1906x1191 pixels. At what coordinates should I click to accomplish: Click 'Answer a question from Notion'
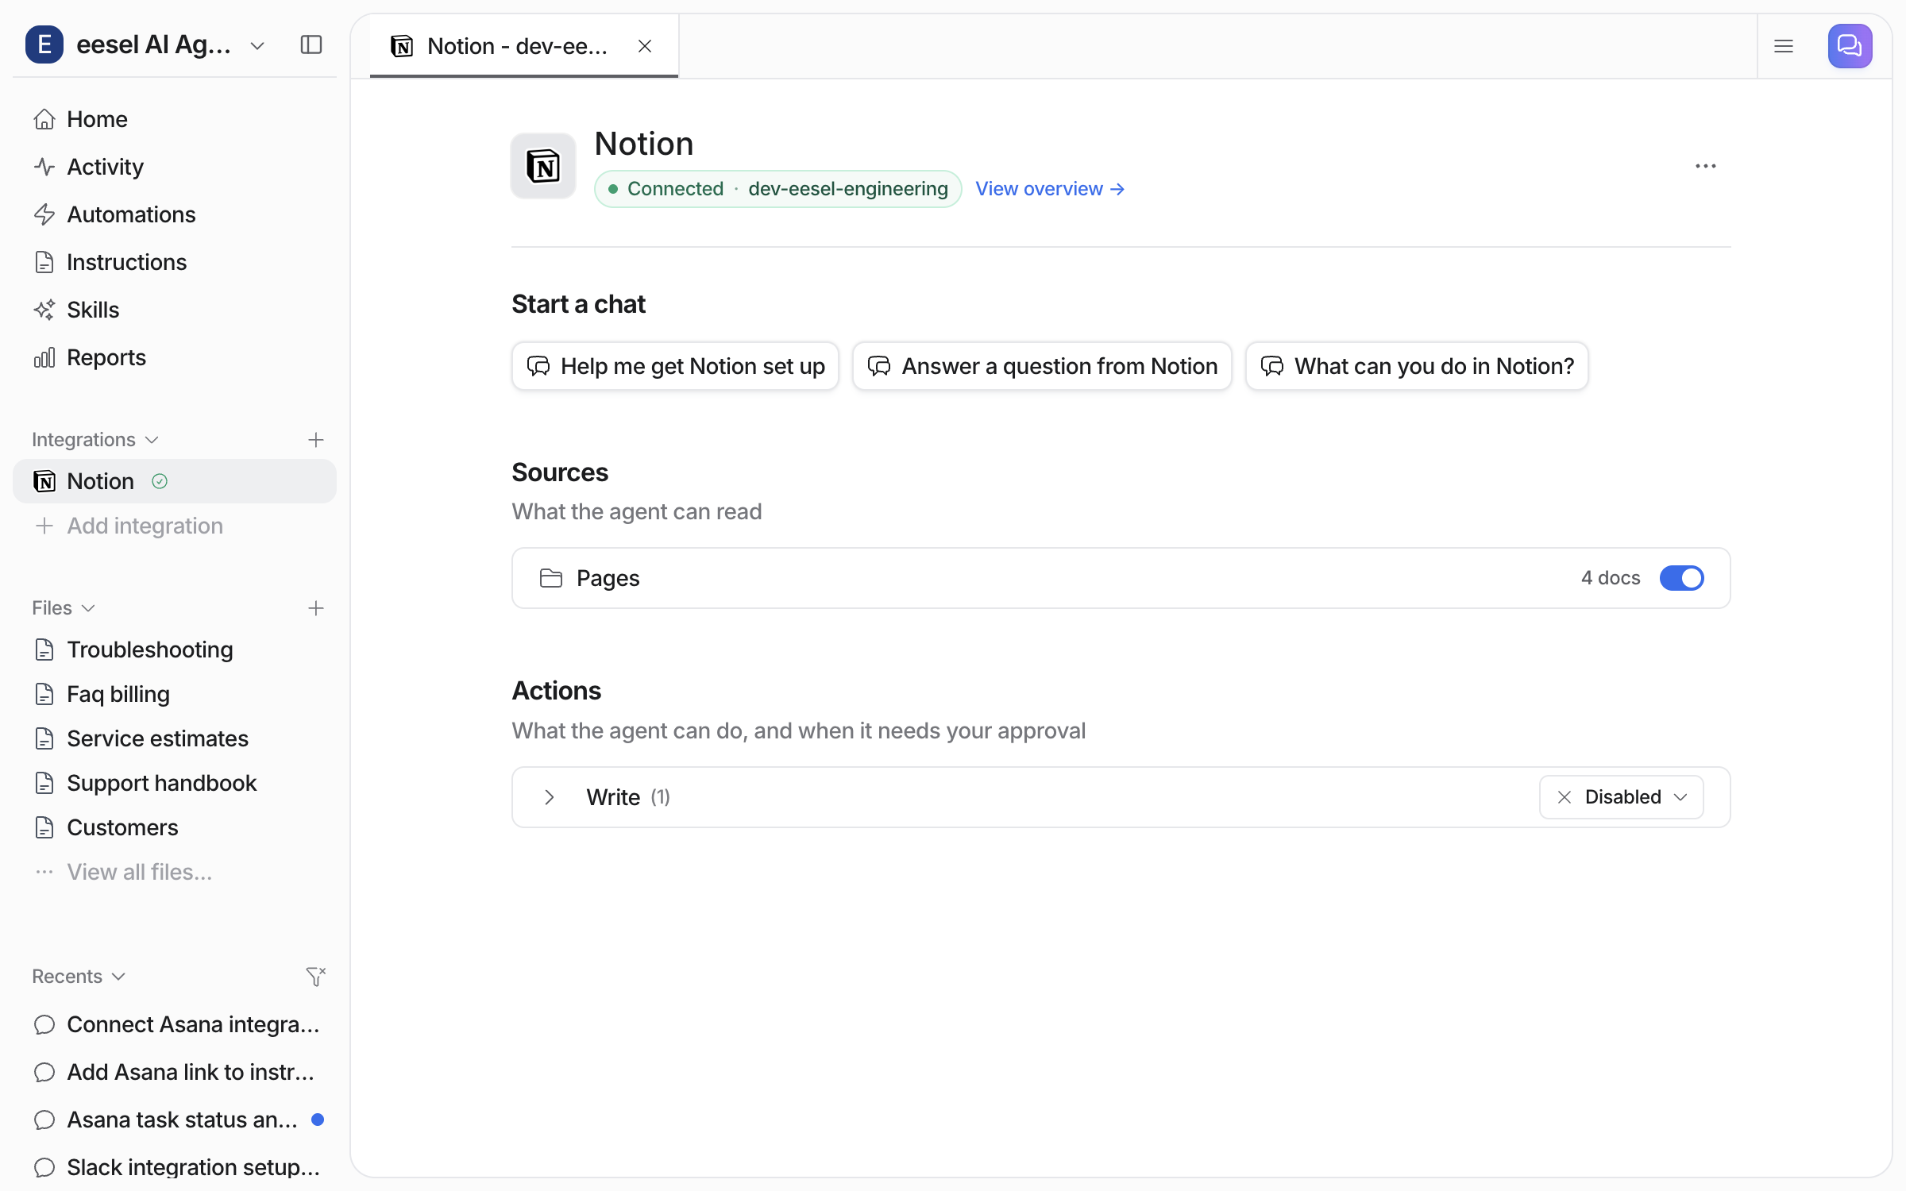tap(1042, 366)
